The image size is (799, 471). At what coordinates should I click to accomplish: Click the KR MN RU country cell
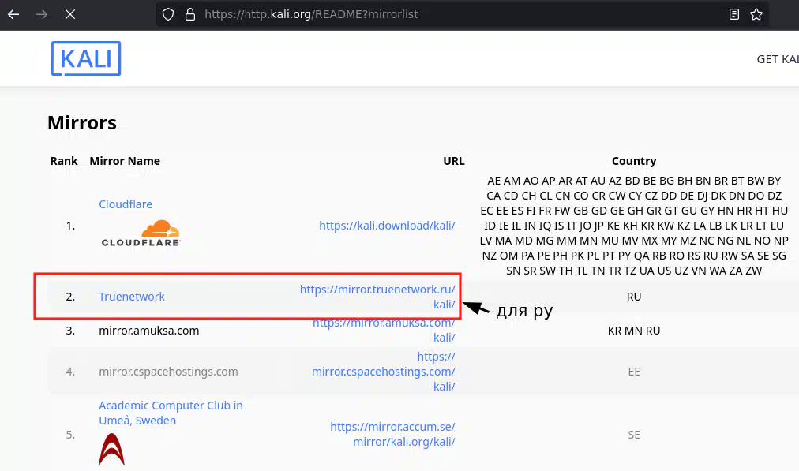pyautogui.click(x=634, y=331)
